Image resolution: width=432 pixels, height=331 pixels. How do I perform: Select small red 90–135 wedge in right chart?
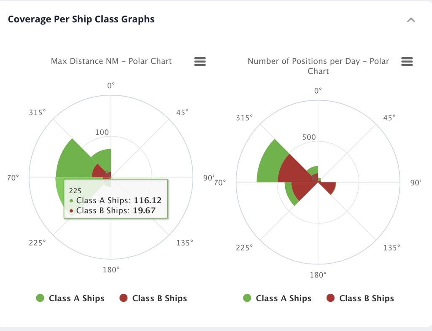(328, 187)
